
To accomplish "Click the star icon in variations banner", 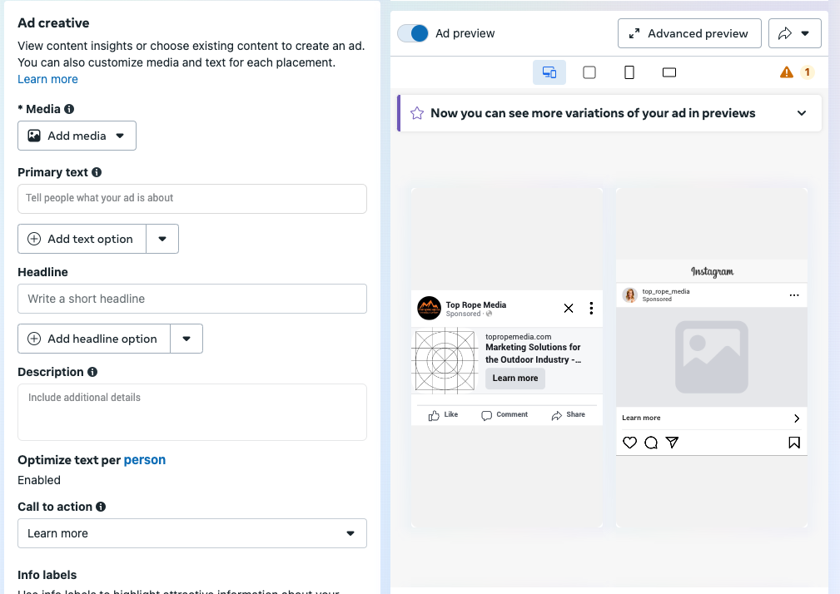I will pos(417,113).
